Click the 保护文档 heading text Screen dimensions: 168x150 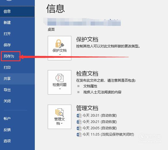coord(87,39)
